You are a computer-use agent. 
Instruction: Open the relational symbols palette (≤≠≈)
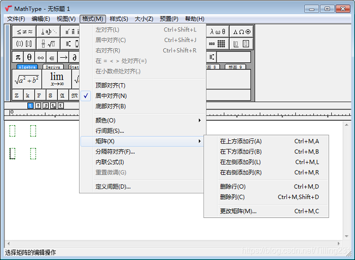click(x=24, y=32)
